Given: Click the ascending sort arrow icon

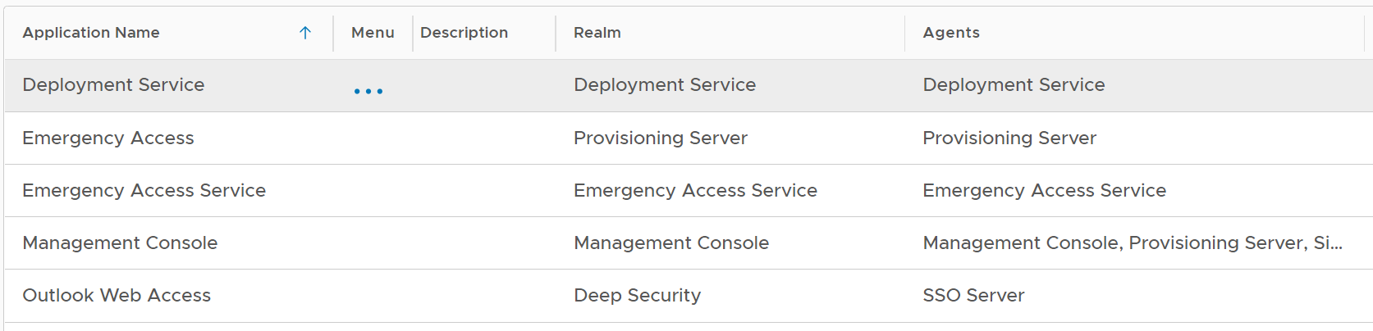Looking at the screenshot, I should click(x=305, y=33).
